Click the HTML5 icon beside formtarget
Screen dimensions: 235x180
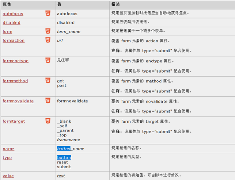pyautogui.click(x=48, y=121)
